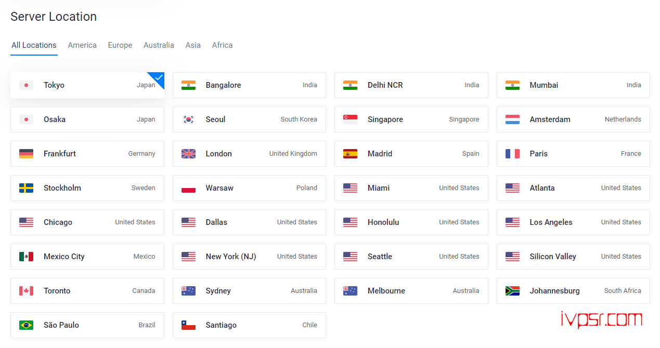Click the Canadian flag next to Toronto

point(26,291)
